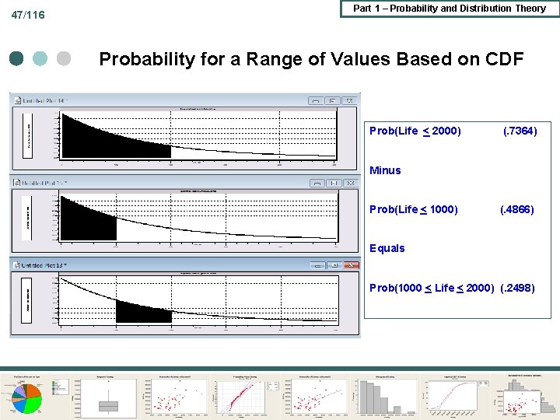This screenshot has width=560, height=420.
Task: Select the value (.7364)
Action: click(x=520, y=131)
